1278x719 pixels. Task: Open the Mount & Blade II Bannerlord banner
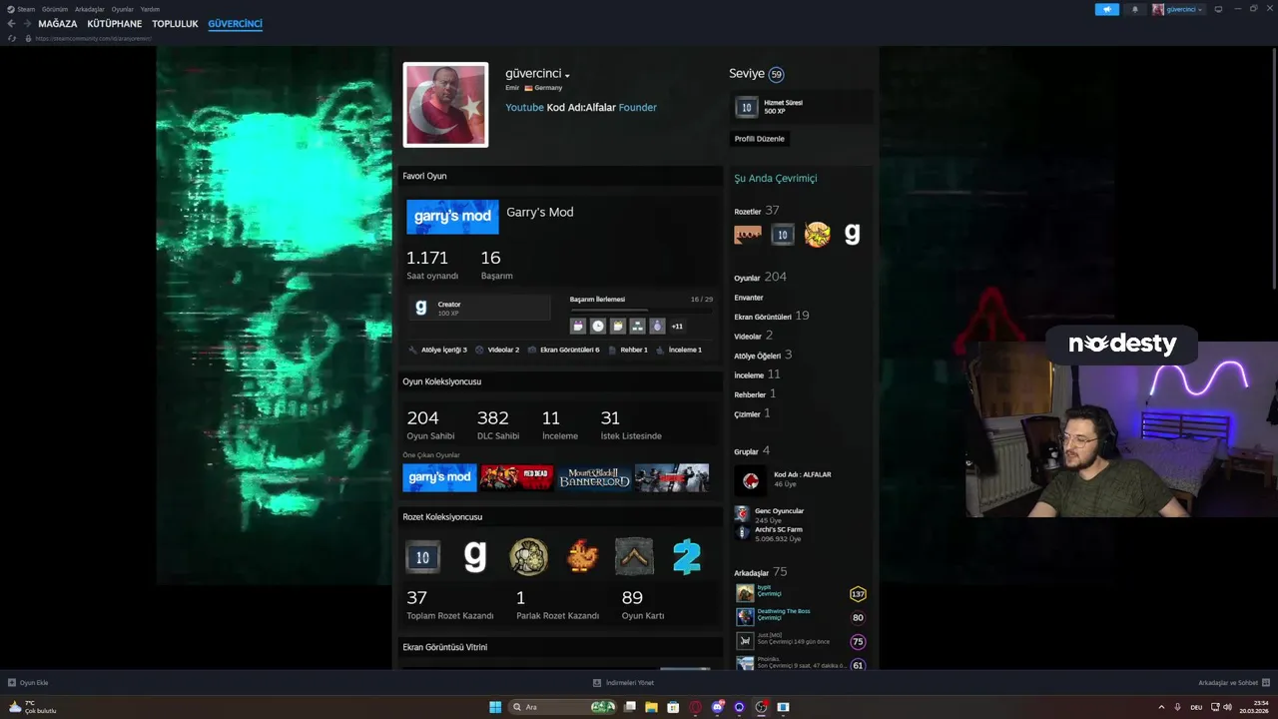click(x=594, y=477)
